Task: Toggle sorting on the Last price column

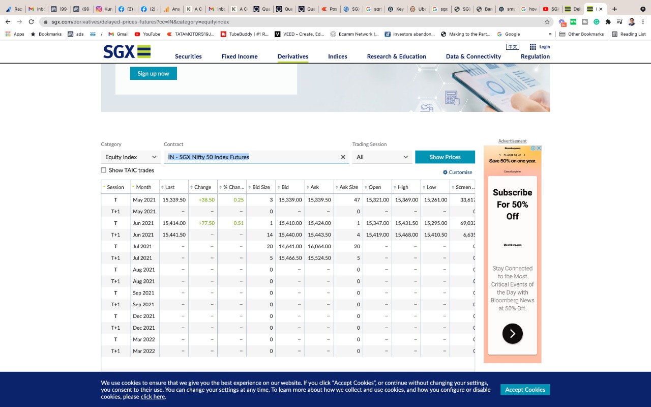Action: pos(162,187)
